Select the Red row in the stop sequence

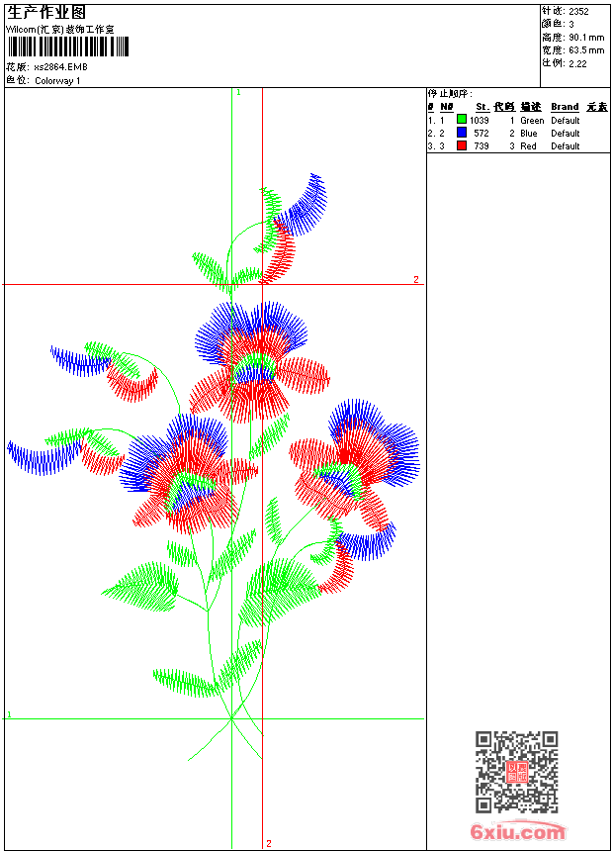pos(518,146)
